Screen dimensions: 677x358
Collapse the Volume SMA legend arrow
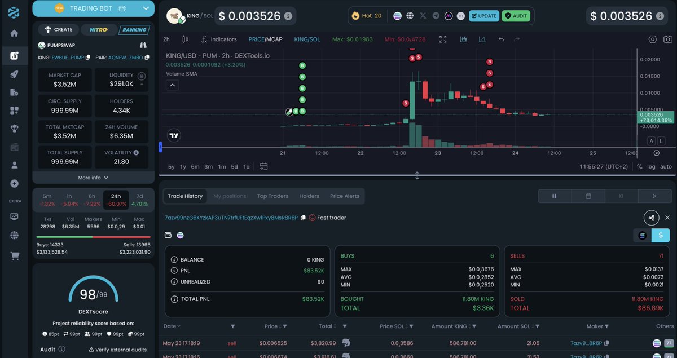[x=173, y=85]
